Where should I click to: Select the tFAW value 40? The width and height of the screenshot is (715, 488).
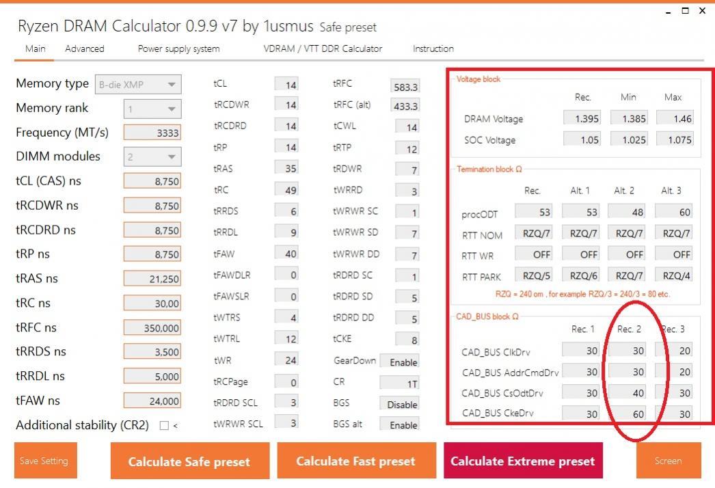[x=286, y=254]
